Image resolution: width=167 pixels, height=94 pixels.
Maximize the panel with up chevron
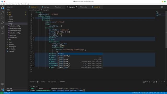(162, 82)
